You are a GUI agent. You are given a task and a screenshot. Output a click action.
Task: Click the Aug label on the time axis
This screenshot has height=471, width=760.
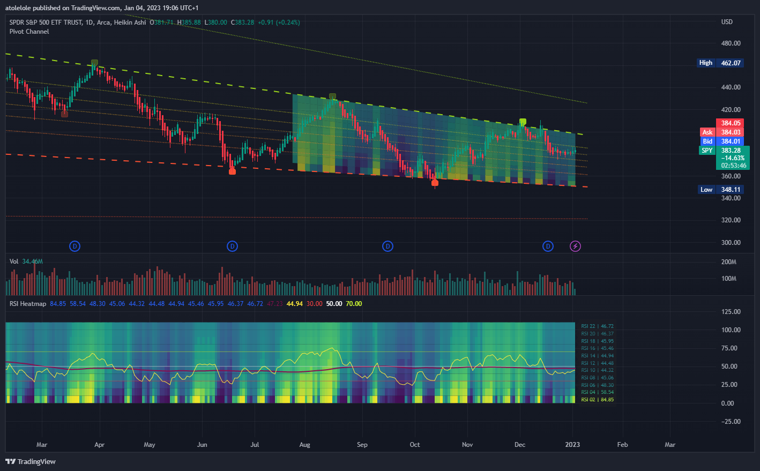(x=304, y=445)
